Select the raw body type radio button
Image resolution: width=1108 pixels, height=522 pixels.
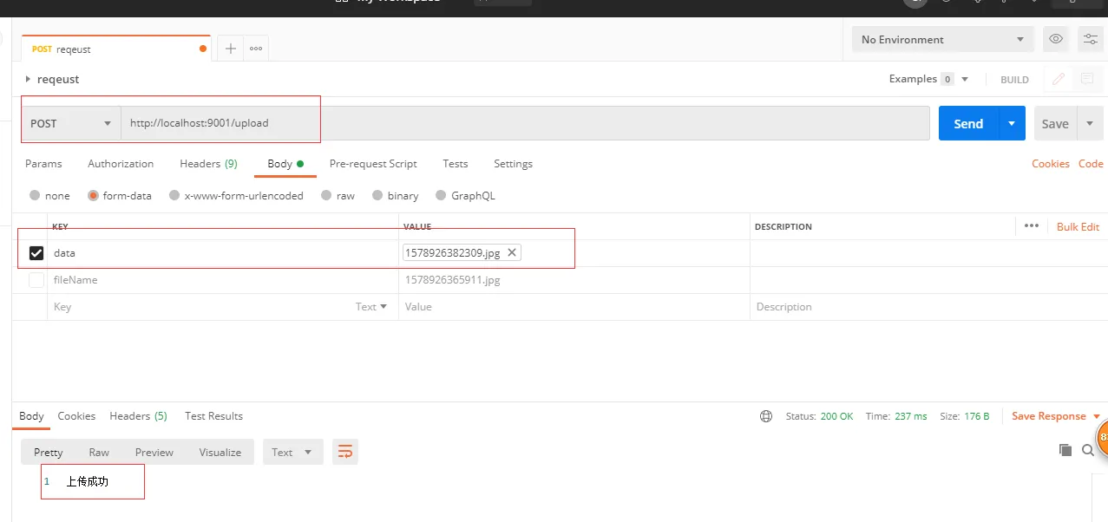[x=326, y=196]
